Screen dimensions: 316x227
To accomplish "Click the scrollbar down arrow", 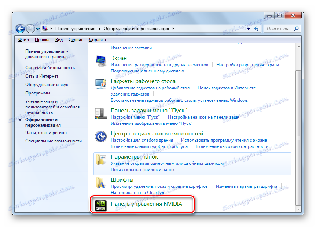I will pyautogui.click(x=298, y=209).
